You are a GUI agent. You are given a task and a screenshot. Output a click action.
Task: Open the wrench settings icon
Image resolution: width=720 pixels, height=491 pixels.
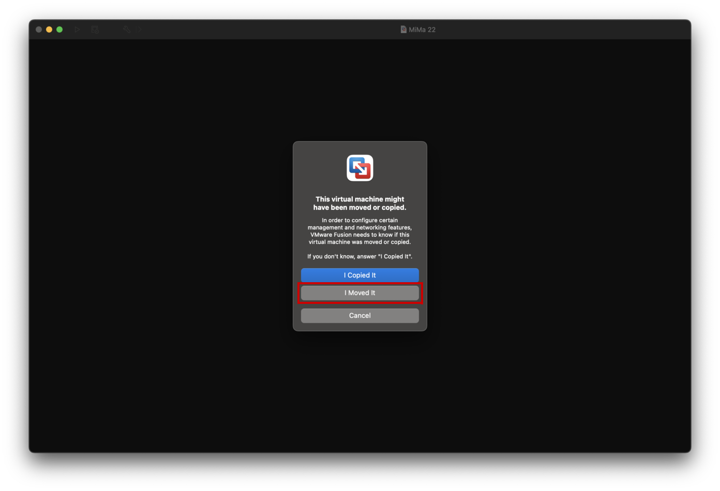tap(127, 29)
